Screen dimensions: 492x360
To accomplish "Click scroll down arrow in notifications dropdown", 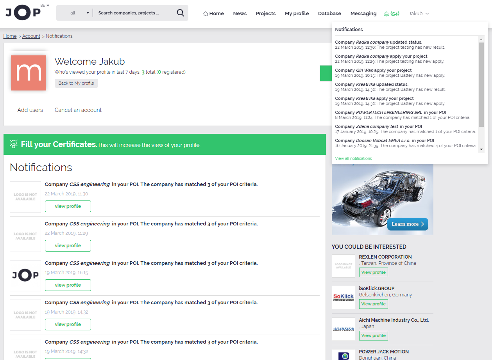I will 481,149.
